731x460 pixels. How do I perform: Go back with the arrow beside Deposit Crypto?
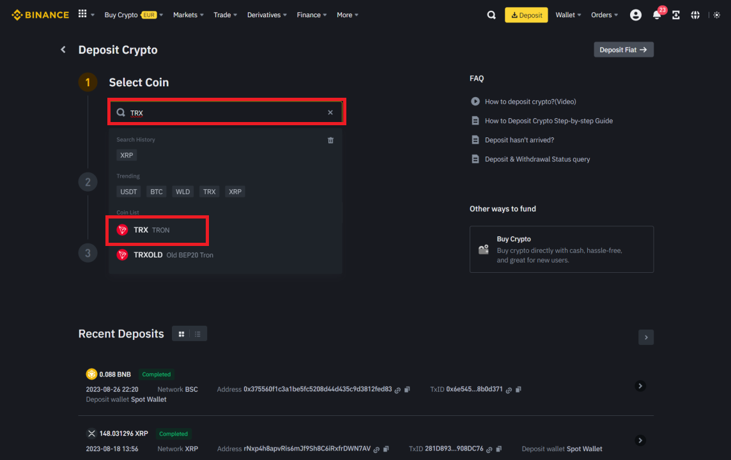coord(63,49)
